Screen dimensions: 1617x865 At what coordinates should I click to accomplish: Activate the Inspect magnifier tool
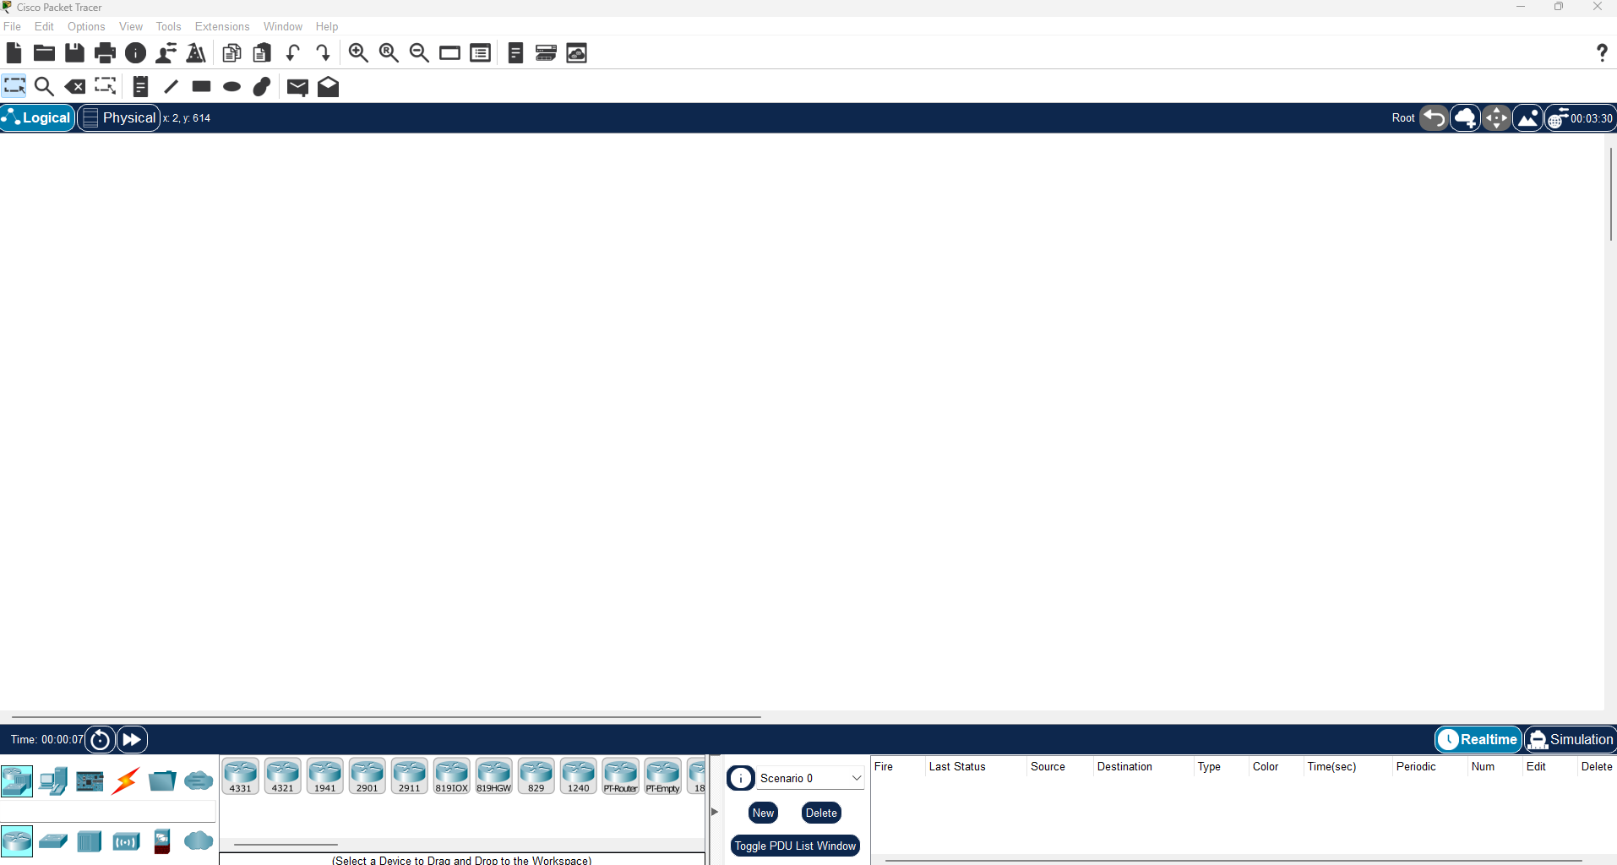(x=45, y=86)
